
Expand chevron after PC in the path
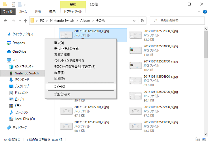pos(47,21)
